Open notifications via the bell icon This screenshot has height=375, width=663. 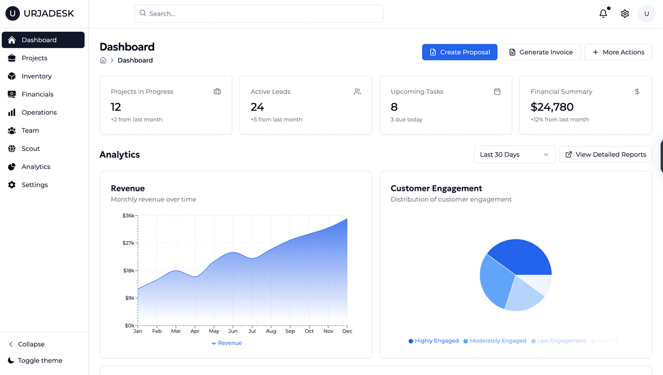click(x=603, y=13)
